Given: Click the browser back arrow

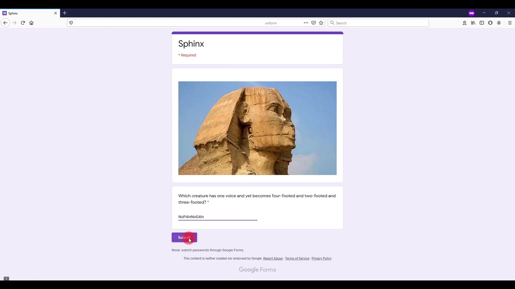Looking at the screenshot, I should (5, 23).
